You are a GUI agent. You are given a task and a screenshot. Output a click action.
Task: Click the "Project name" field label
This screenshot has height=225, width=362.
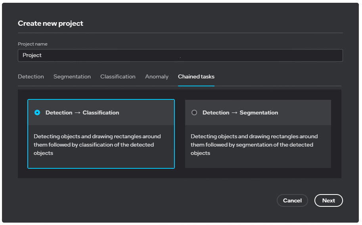coord(33,44)
